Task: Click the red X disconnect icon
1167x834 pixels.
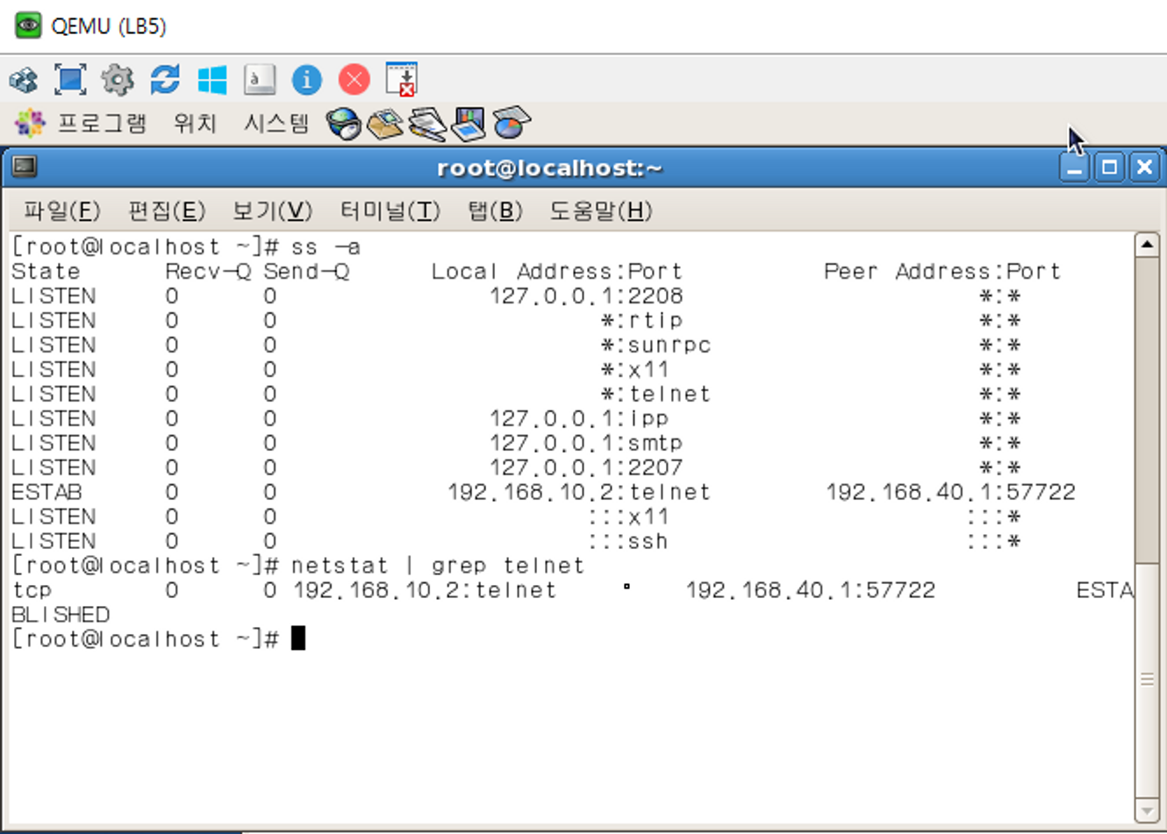Action: click(x=354, y=80)
